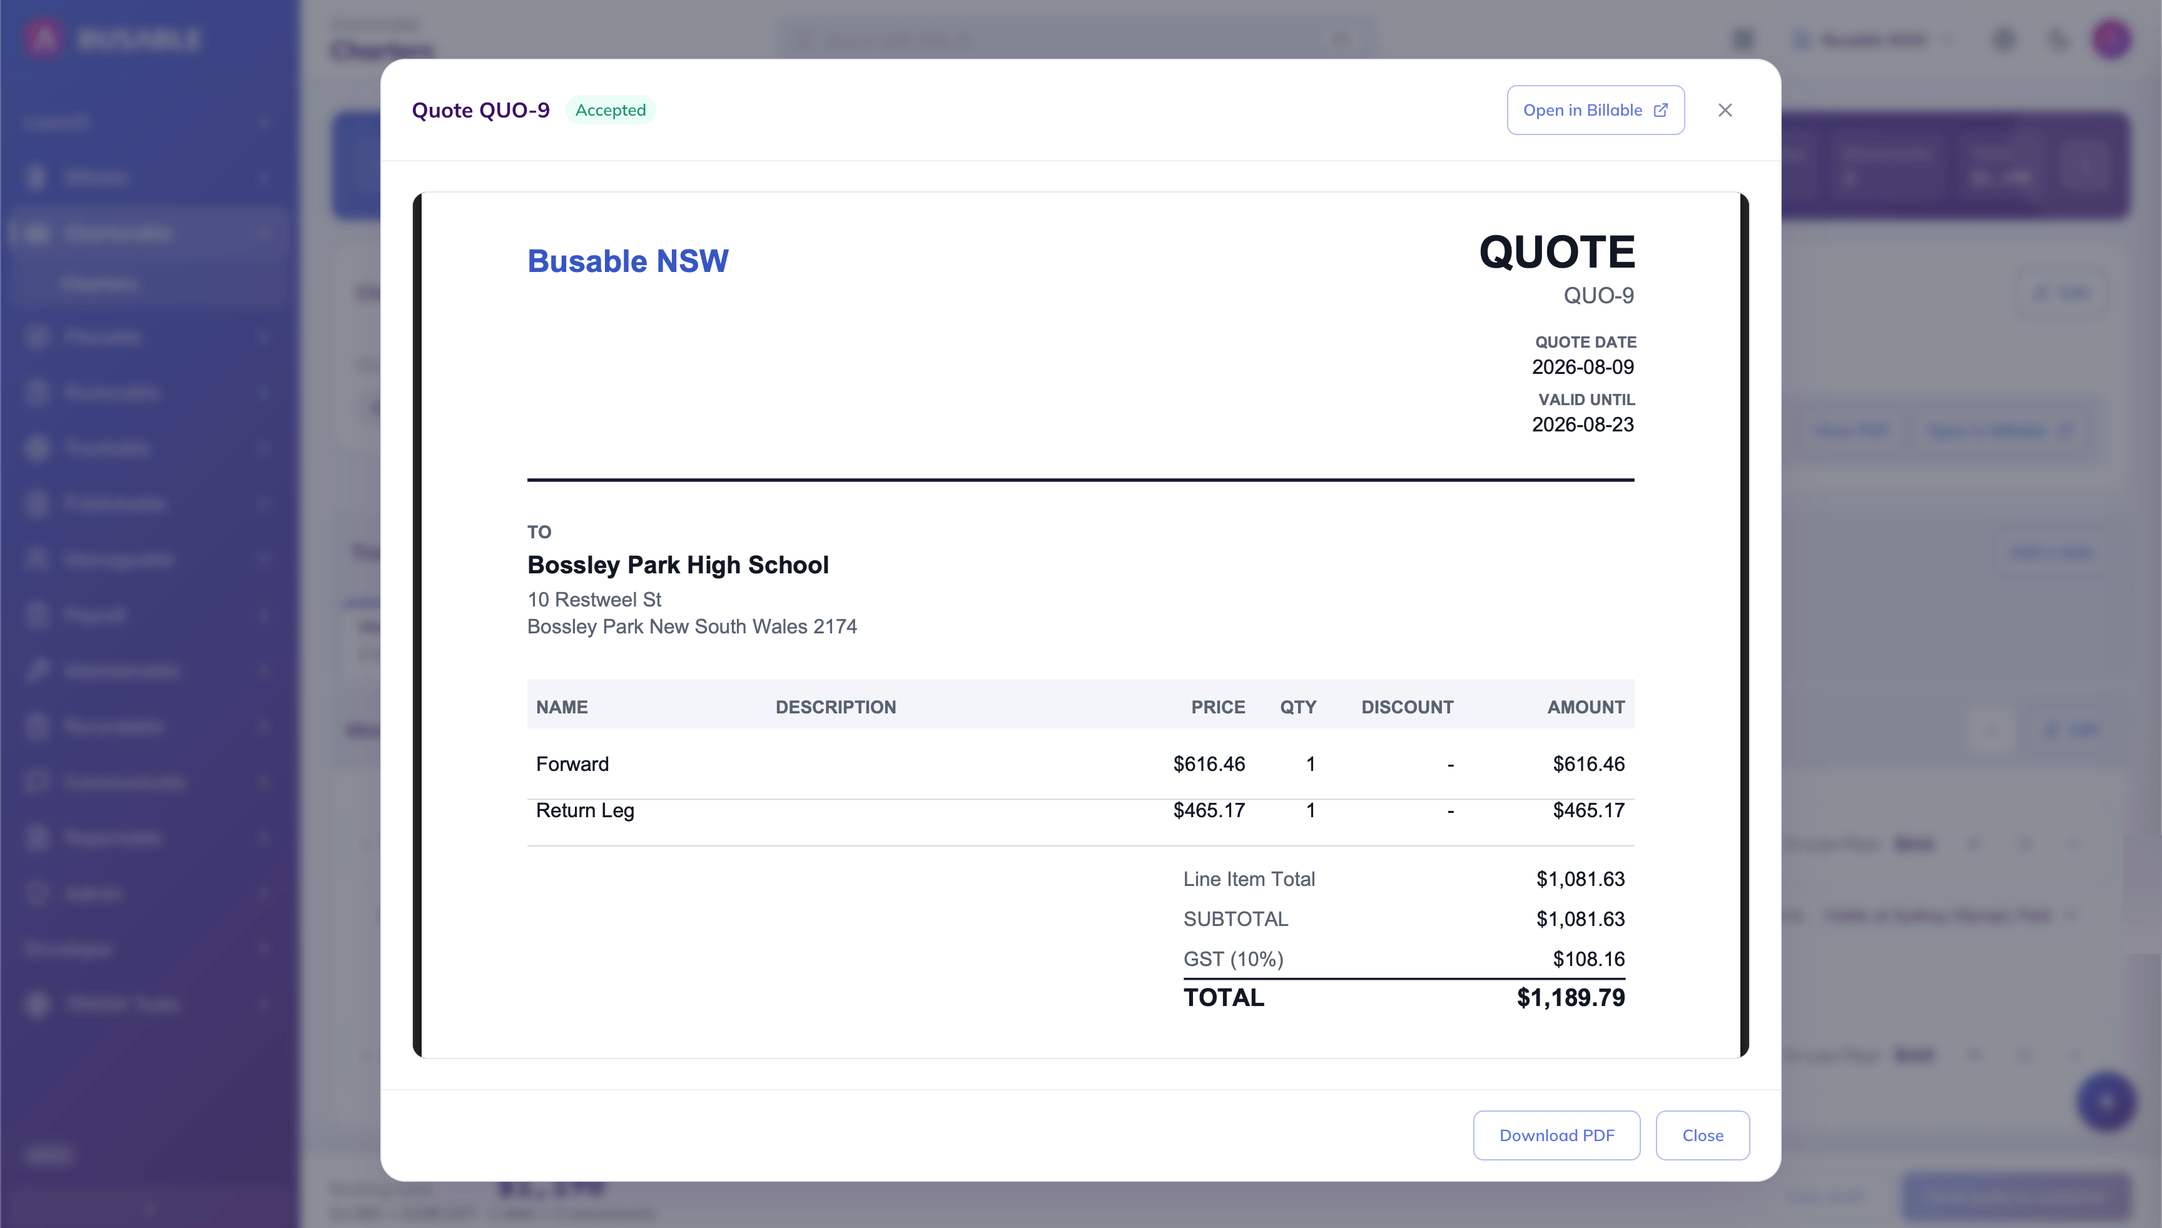
Task: Open quote in Billable
Action: point(1595,109)
